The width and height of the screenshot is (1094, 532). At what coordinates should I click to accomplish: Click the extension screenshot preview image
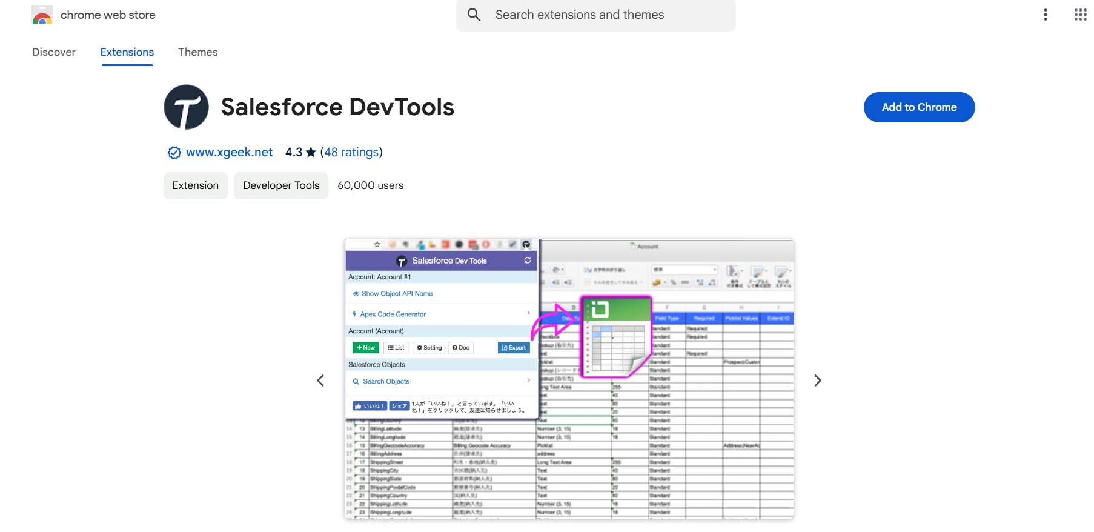[x=569, y=379]
